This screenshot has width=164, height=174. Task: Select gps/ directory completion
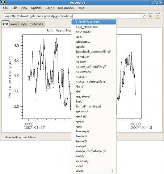click(x=94, y=126)
